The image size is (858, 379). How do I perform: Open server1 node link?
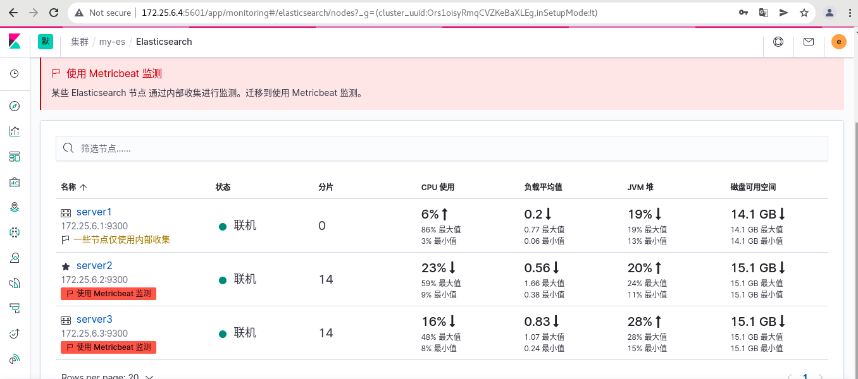click(x=94, y=212)
